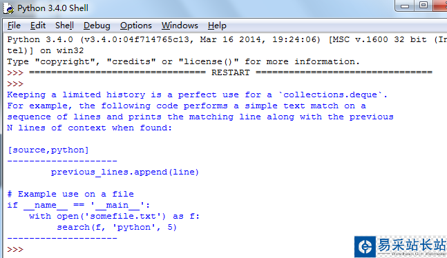The image size is (447, 258).
Task: Open the Windows menu
Action: click(x=180, y=26)
